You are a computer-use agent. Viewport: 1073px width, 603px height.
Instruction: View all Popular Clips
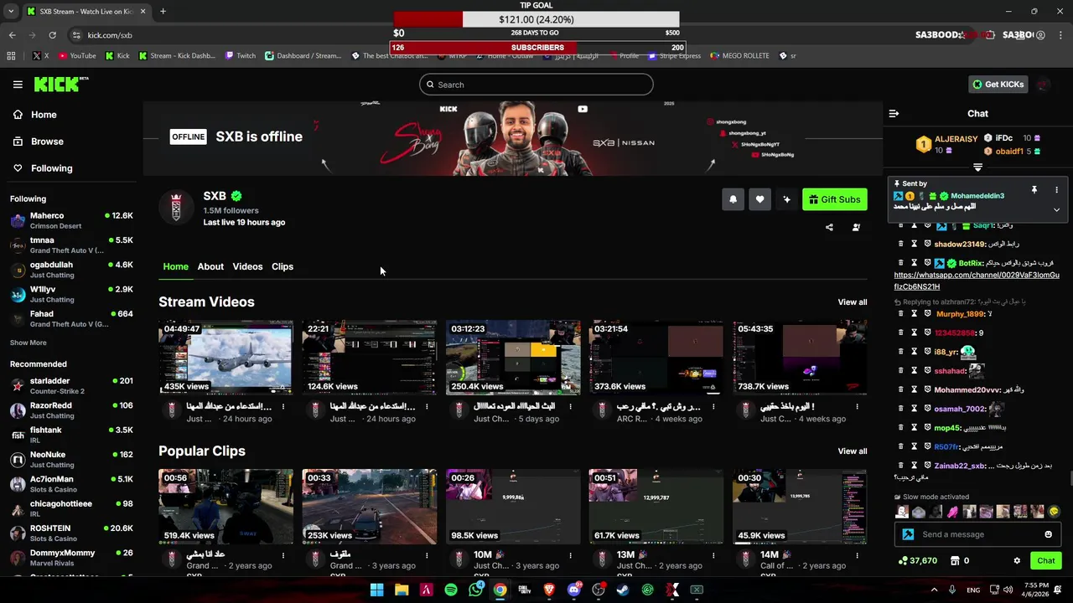[x=853, y=451]
